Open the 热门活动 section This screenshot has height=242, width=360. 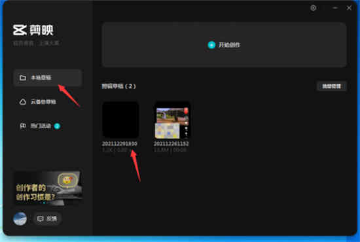(48, 126)
